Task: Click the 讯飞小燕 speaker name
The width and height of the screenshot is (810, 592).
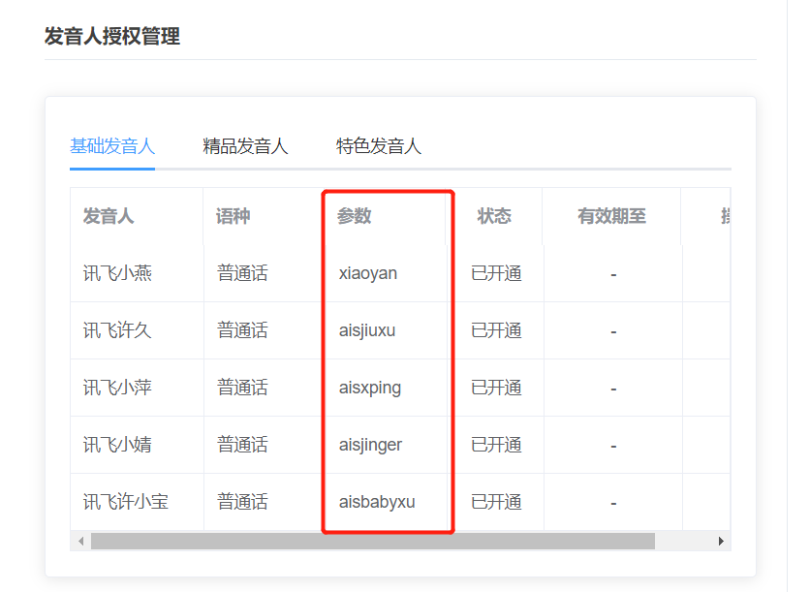Action: pyautogui.click(x=117, y=273)
